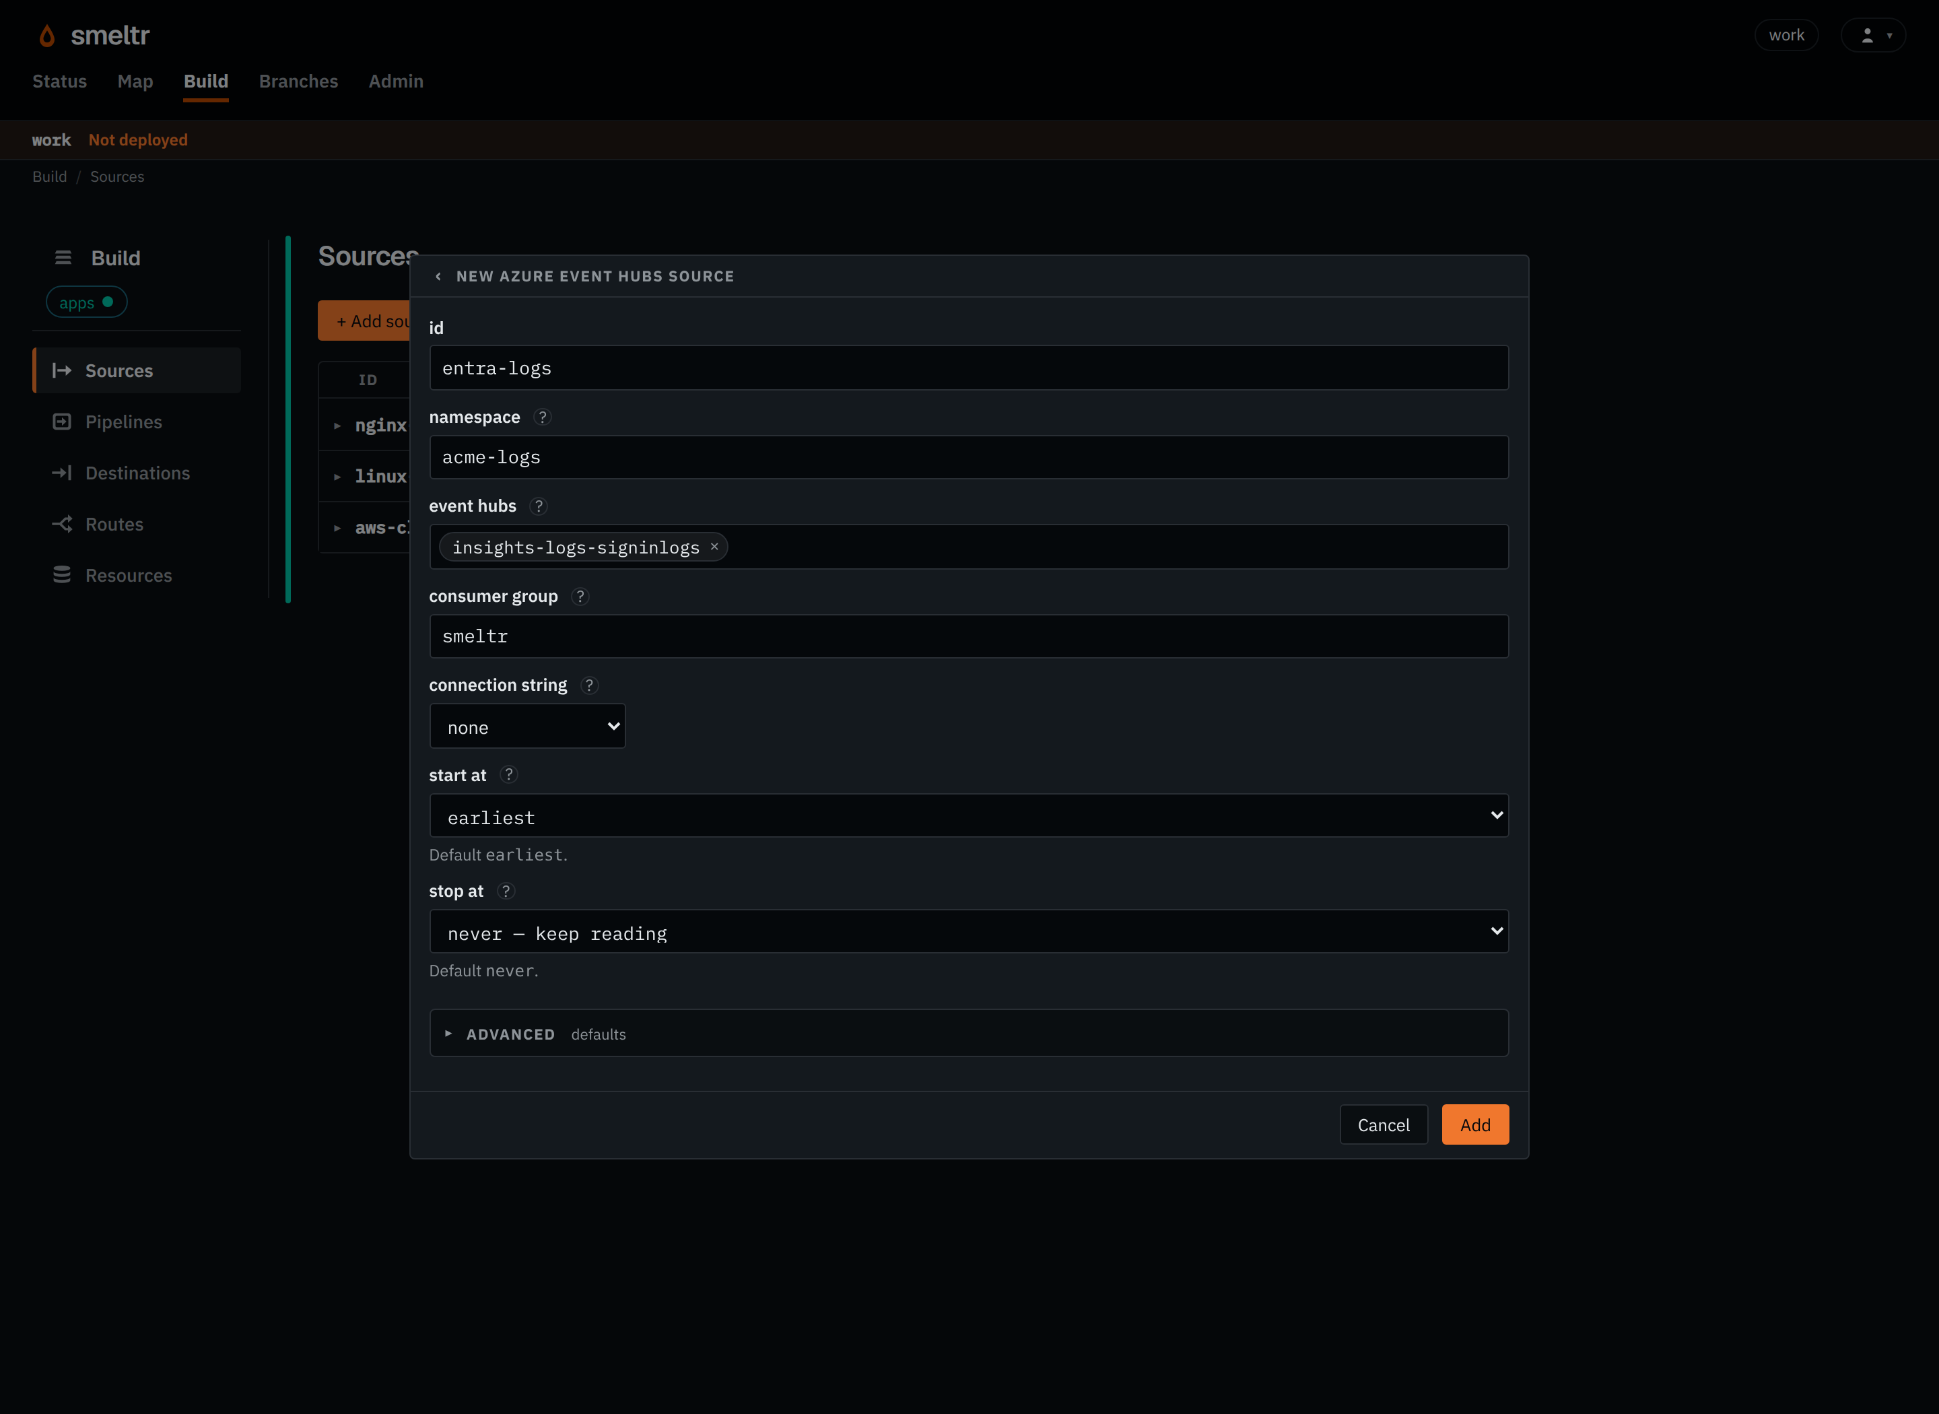The image size is (1939, 1414).
Task: Show help for connection string field
Action: (588, 685)
